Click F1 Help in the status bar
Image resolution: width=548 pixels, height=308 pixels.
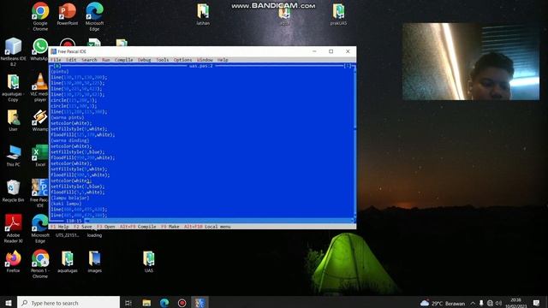point(60,227)
